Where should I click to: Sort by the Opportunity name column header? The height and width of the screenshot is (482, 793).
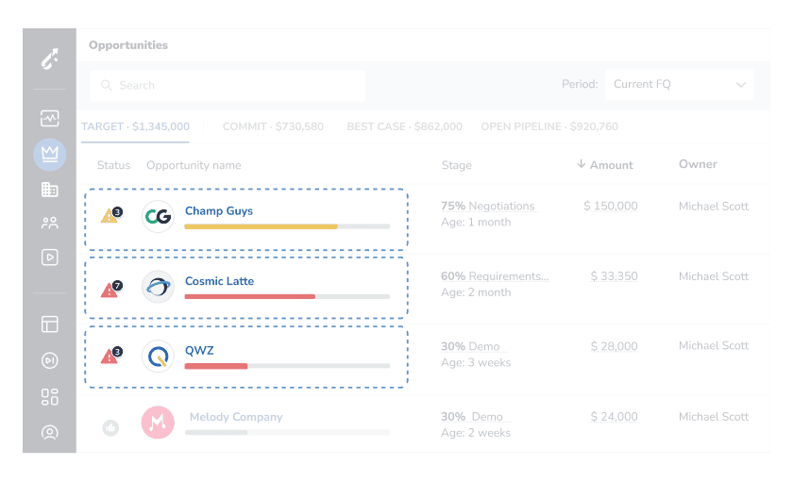(x=194, y=165)
